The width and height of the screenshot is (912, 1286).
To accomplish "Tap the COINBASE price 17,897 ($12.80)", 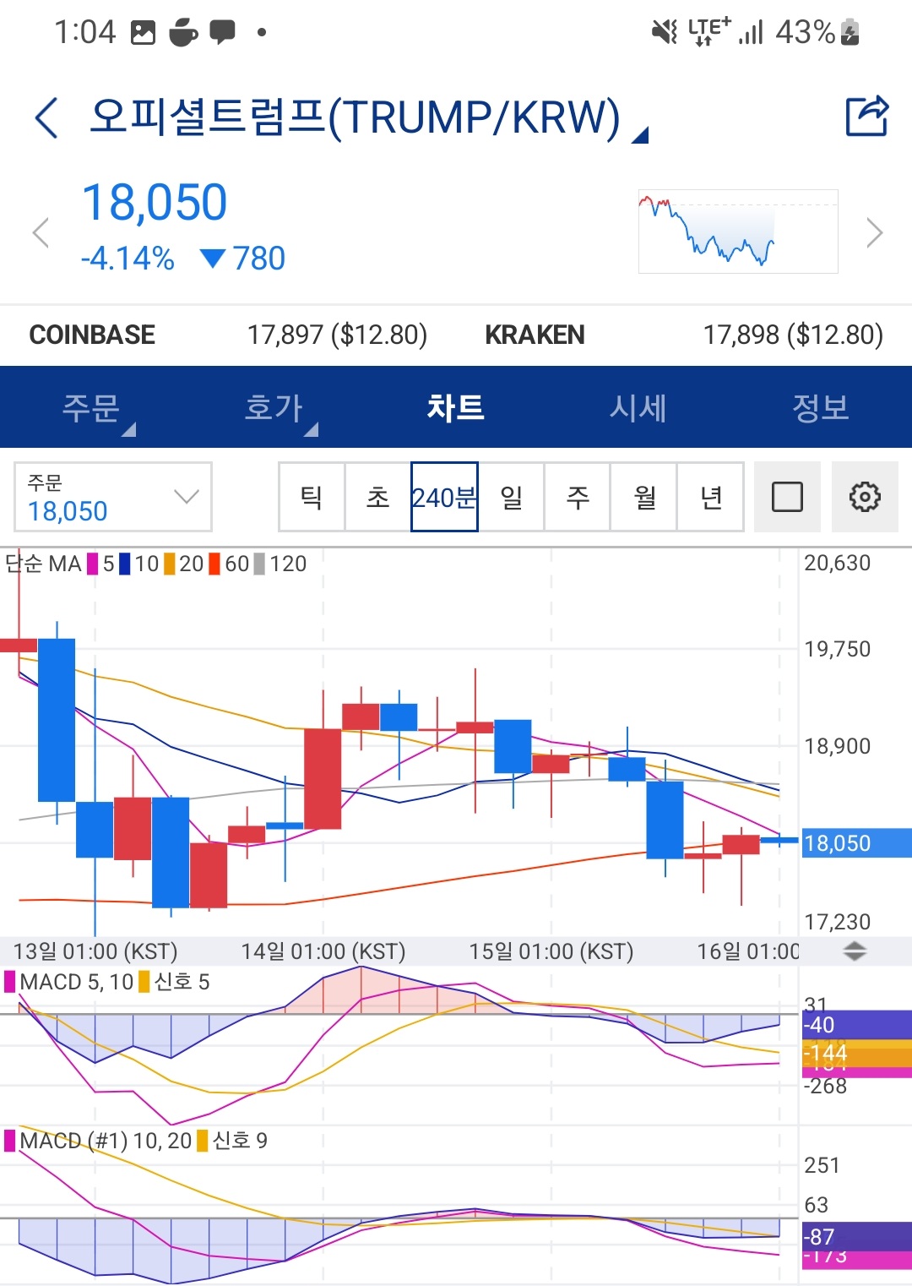I will 337,335.
